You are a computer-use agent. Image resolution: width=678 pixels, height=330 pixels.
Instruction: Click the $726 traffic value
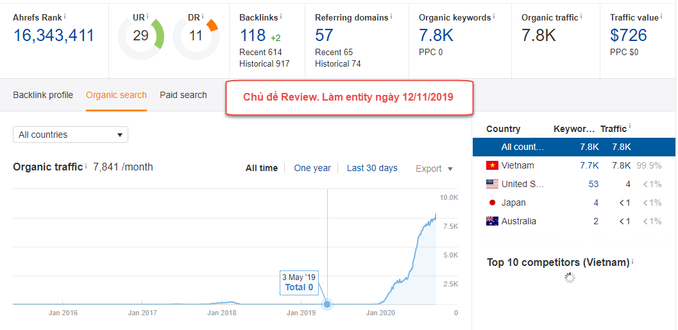click(x=629, y=35)
